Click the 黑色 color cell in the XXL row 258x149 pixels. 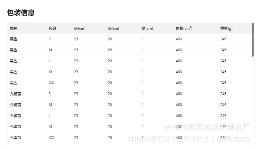click(x=13, y=83)
